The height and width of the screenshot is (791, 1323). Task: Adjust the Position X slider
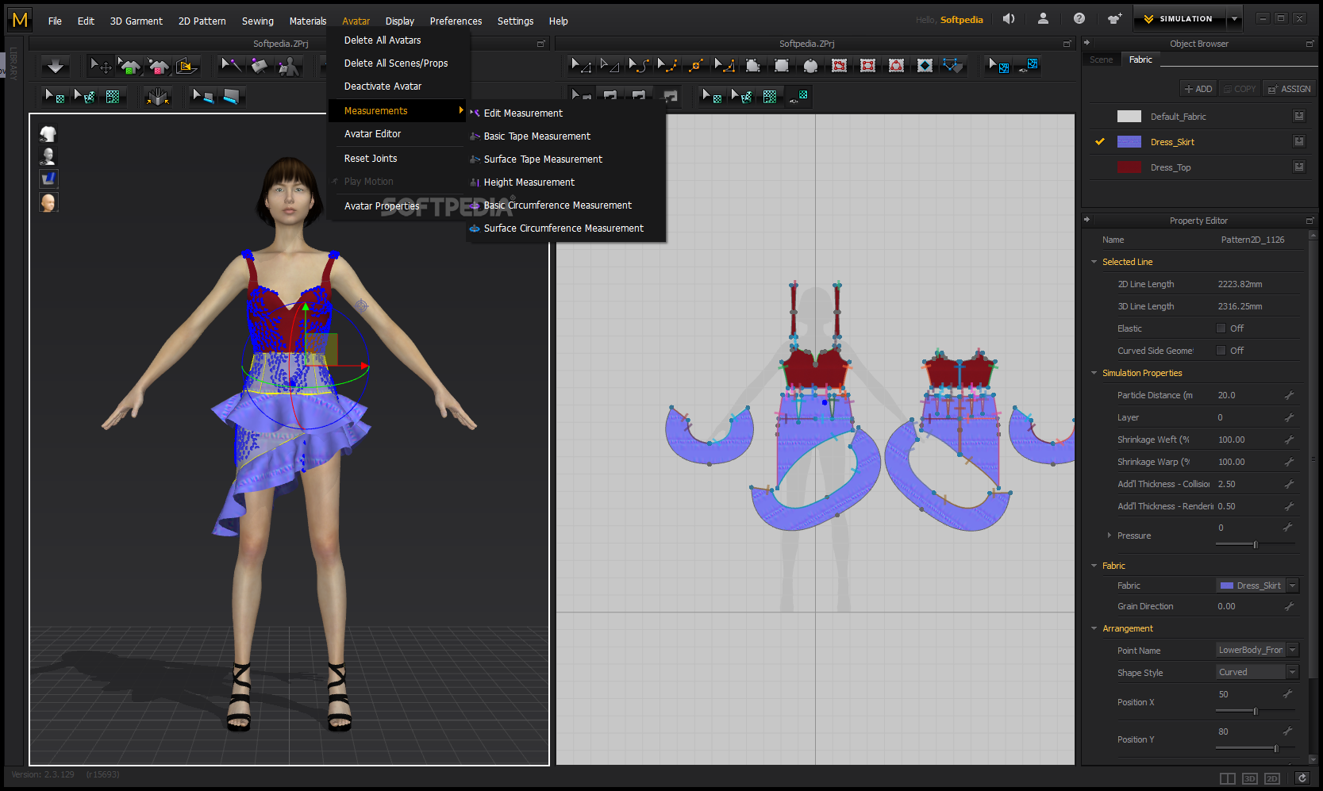pyautogui.click(x=1255, y=711)
